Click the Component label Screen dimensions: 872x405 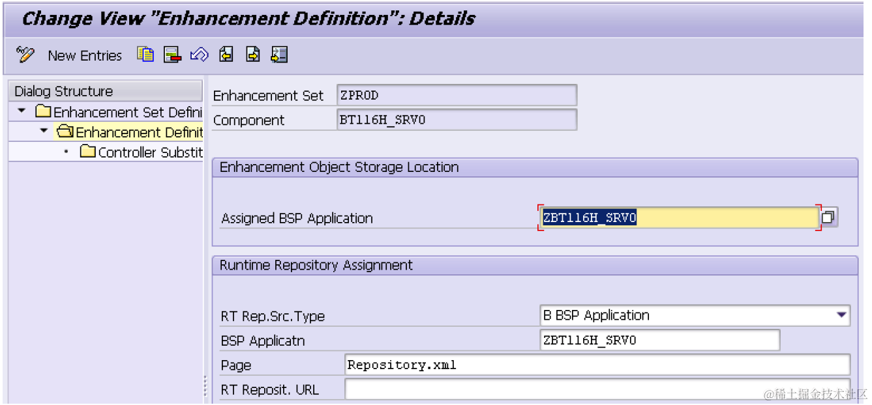249,120
